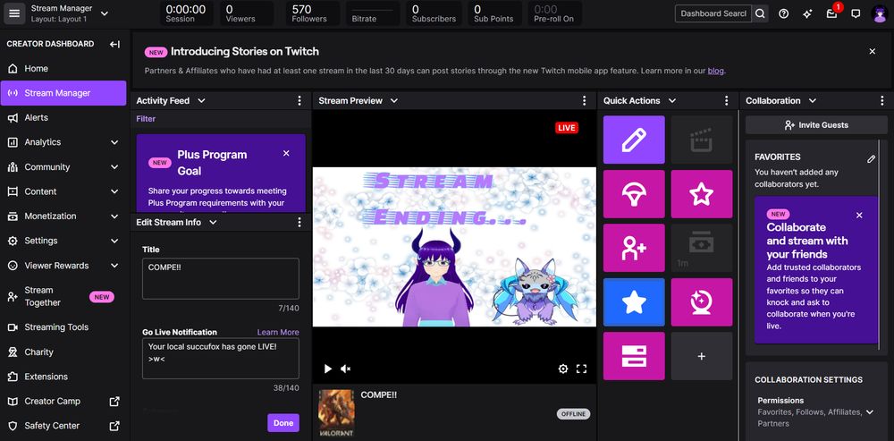Expand the collaboration Permissions dropdown
Image resolution: width=894 pixels, height=441 pixels.
870,411
